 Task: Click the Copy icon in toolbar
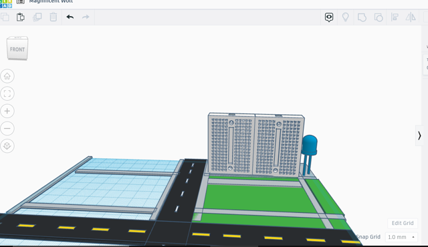click(5, 17)
